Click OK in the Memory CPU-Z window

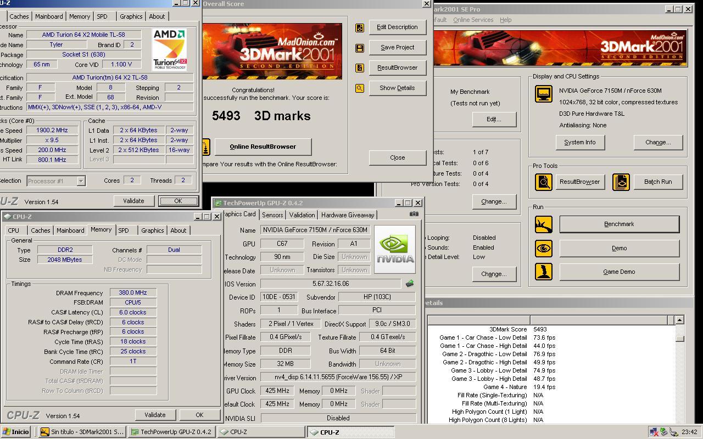(x=199, y=415)
